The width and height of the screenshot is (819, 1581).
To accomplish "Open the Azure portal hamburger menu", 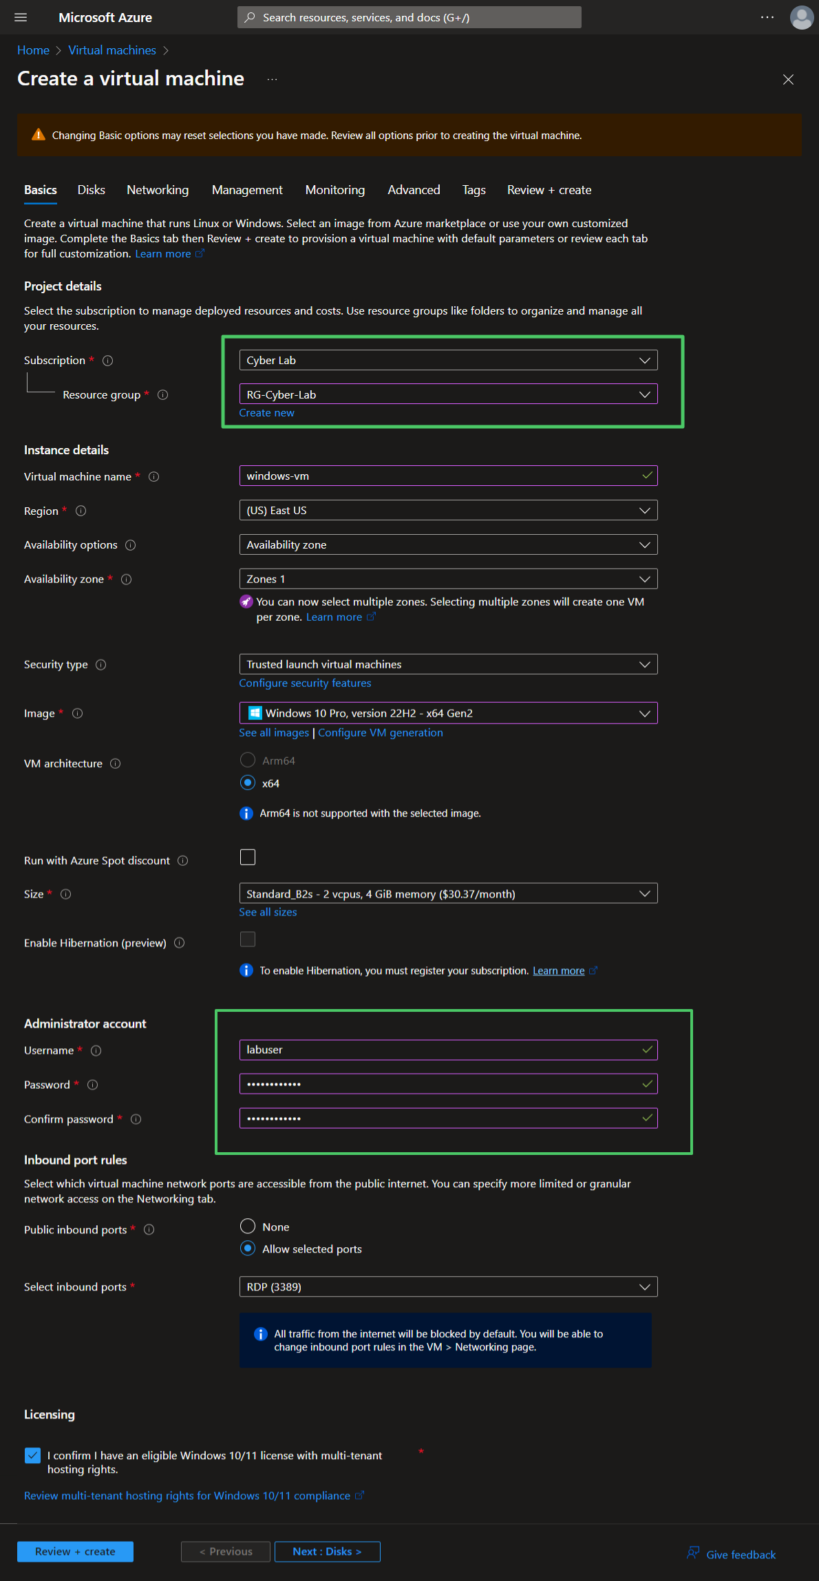I will pyautogui.click(x=21, y=17).
